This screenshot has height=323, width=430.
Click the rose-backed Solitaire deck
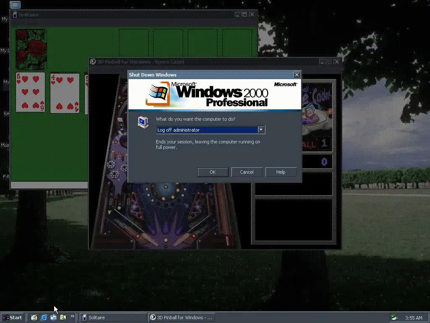[x=31, y=50]
